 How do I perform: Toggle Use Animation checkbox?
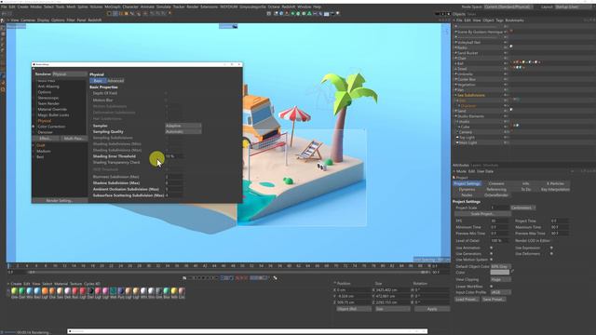(492, 248)
